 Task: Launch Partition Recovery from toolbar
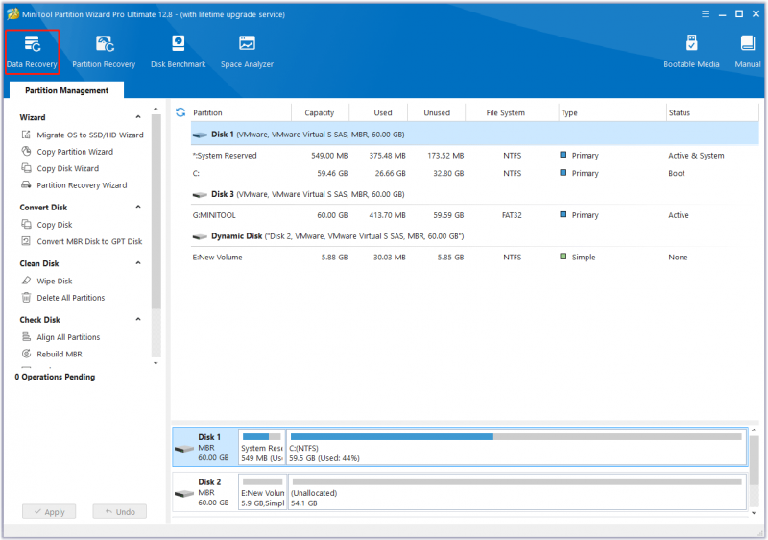click(x=104, y=52)
